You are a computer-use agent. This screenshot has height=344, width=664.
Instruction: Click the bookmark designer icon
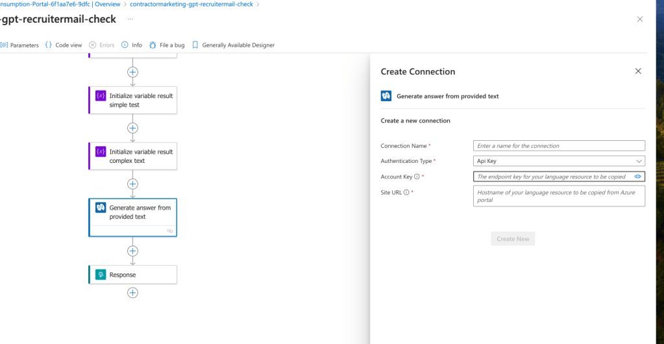195,45
